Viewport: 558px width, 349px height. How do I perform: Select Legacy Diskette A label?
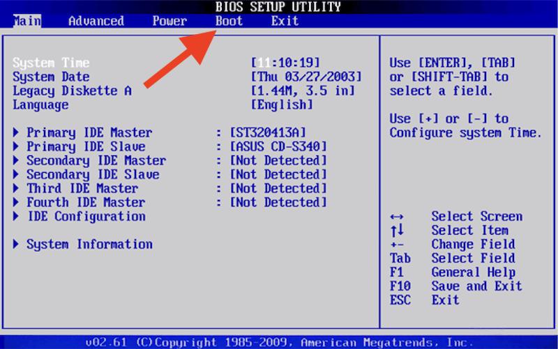[73, 91]
